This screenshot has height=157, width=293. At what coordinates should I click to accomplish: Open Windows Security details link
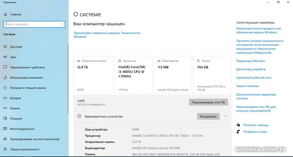click(107, 35)
